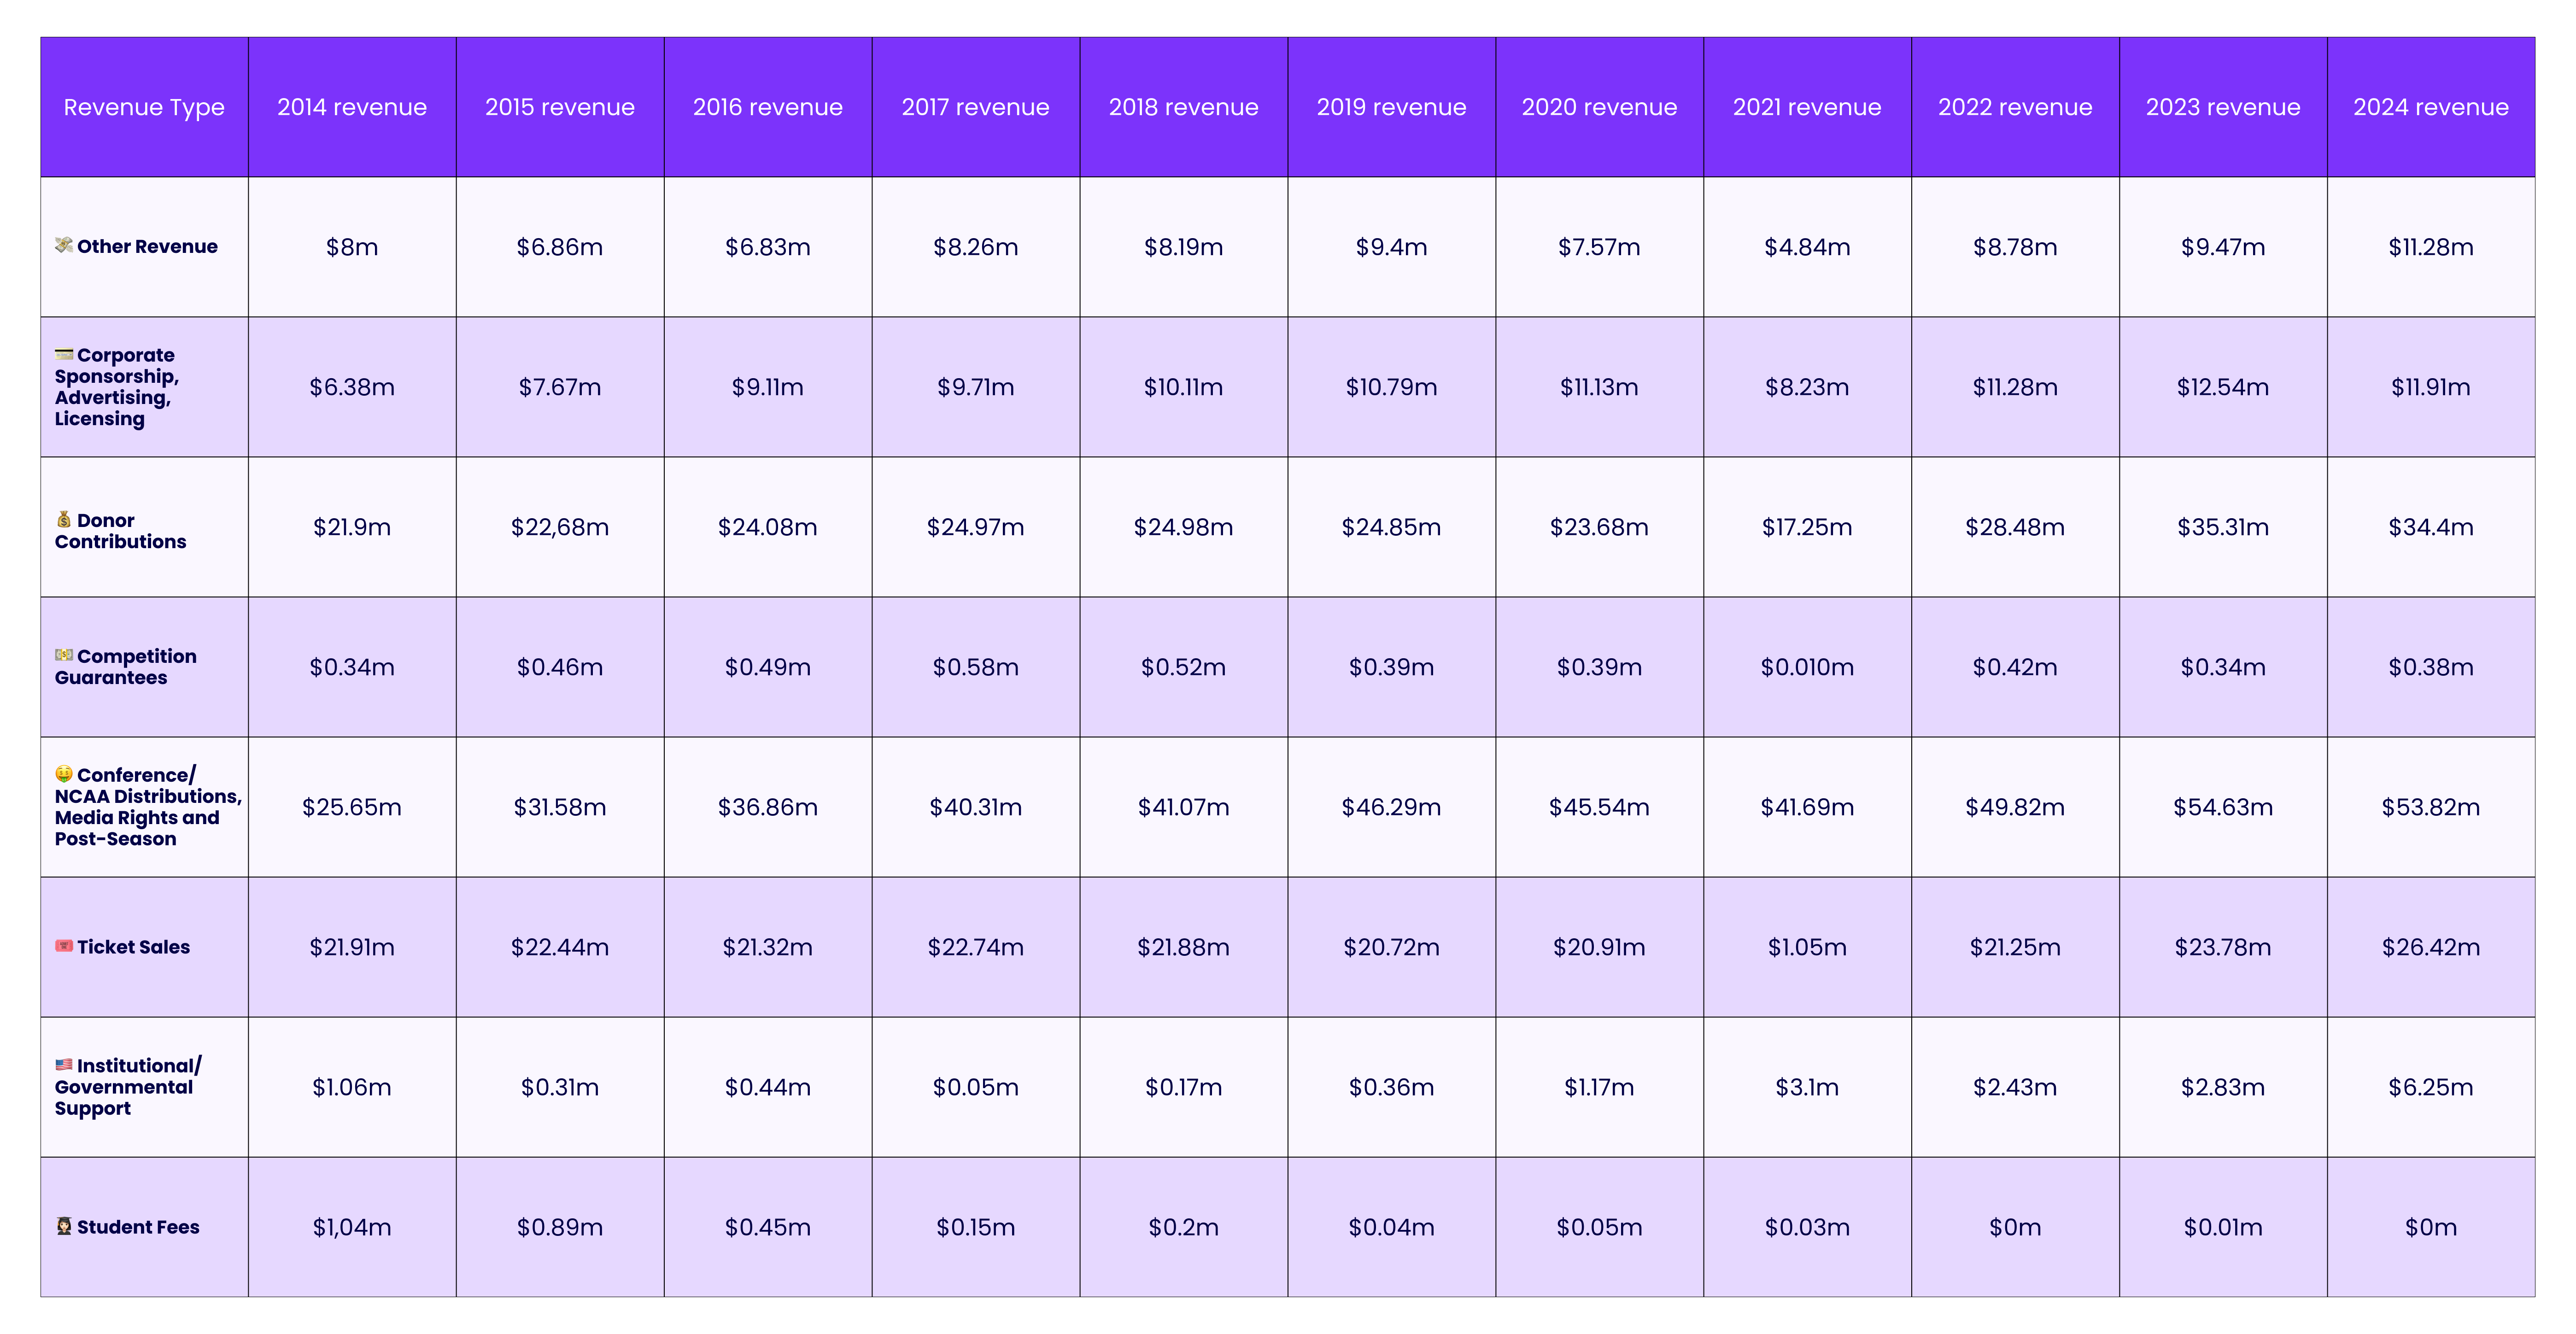Click the flag icon beside Institutional/Governmental Support
The height and width of the screenshot is (1334, 2576).
point(64,1064)
